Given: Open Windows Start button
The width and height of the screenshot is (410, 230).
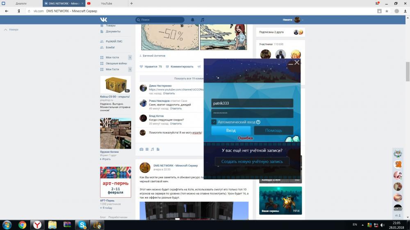Looking at the screenshot, I should tap(7, 225).
